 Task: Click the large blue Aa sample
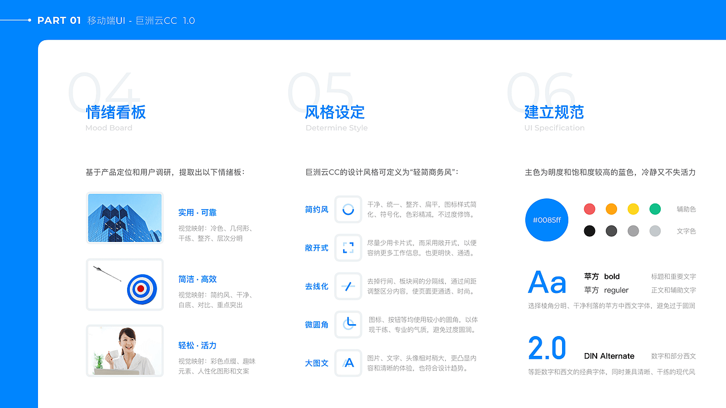coord(547,282)
